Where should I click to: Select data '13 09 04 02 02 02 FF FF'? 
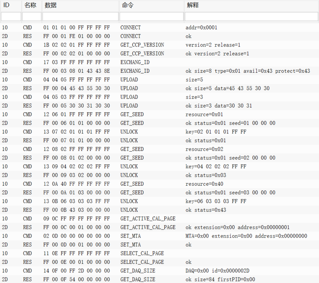point(77,166)
